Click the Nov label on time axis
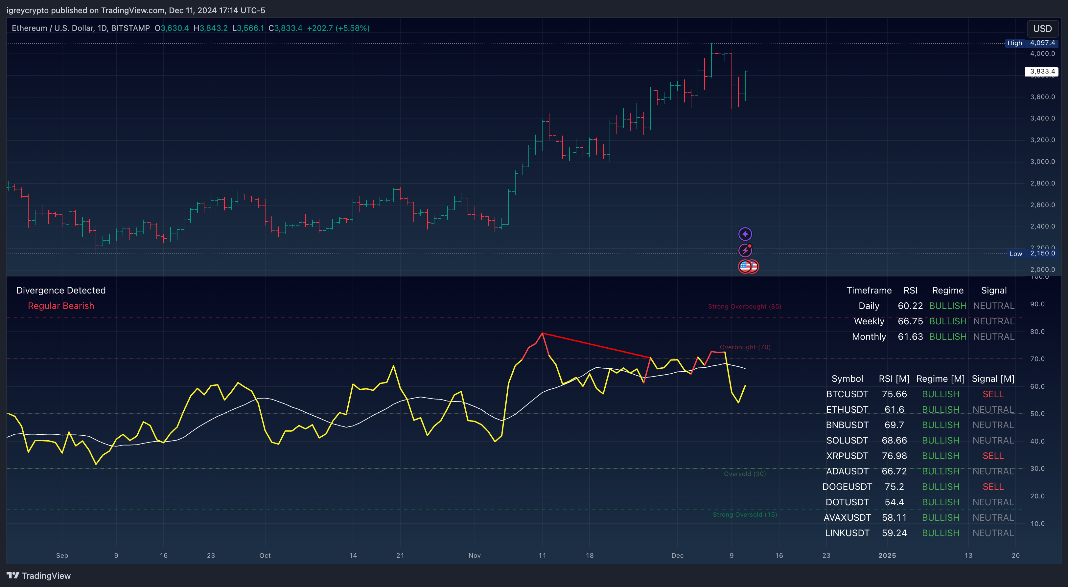The width and height of the screenshot is (1068, 587). click(475, 555)
